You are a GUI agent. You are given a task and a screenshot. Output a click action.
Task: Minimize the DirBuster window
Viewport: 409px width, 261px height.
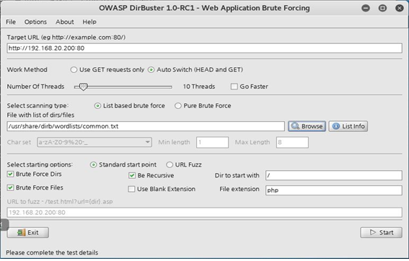point(366,9)
